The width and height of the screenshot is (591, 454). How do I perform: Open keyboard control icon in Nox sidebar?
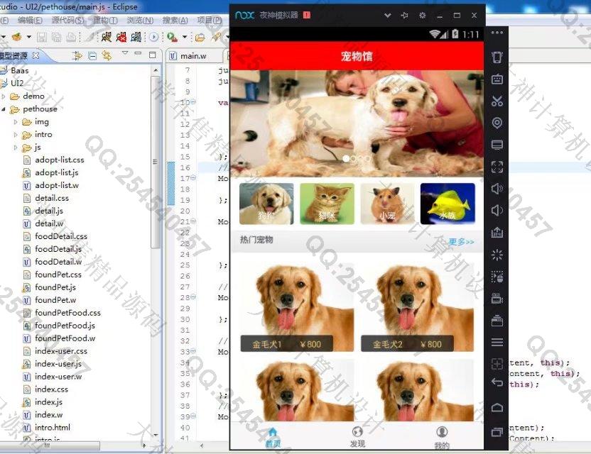click(497, 79)
